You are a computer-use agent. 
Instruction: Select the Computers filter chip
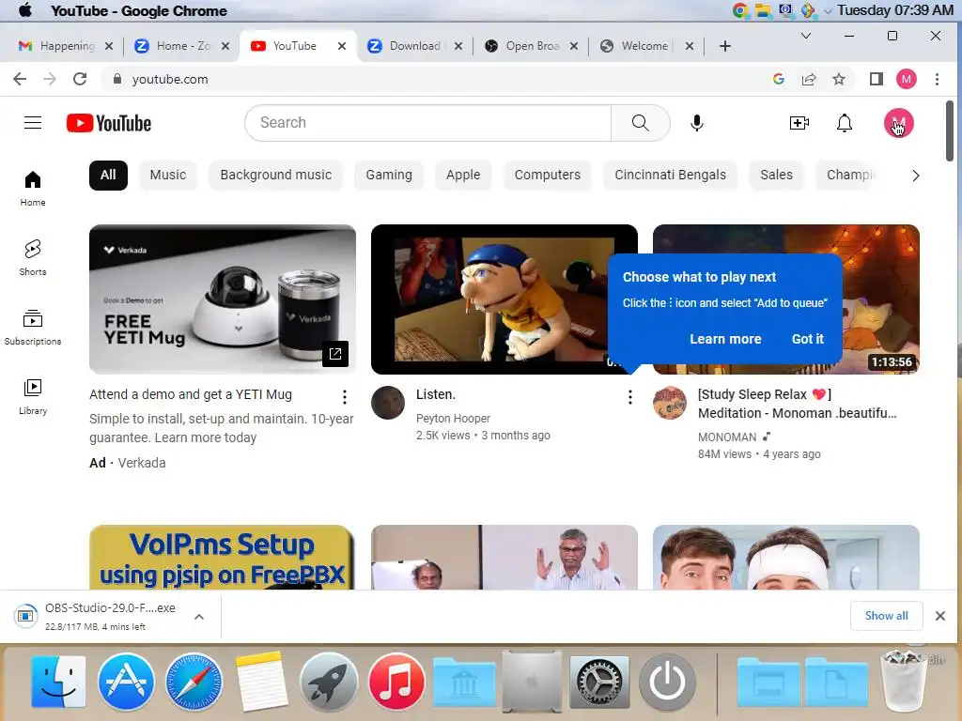pos(548,176)
